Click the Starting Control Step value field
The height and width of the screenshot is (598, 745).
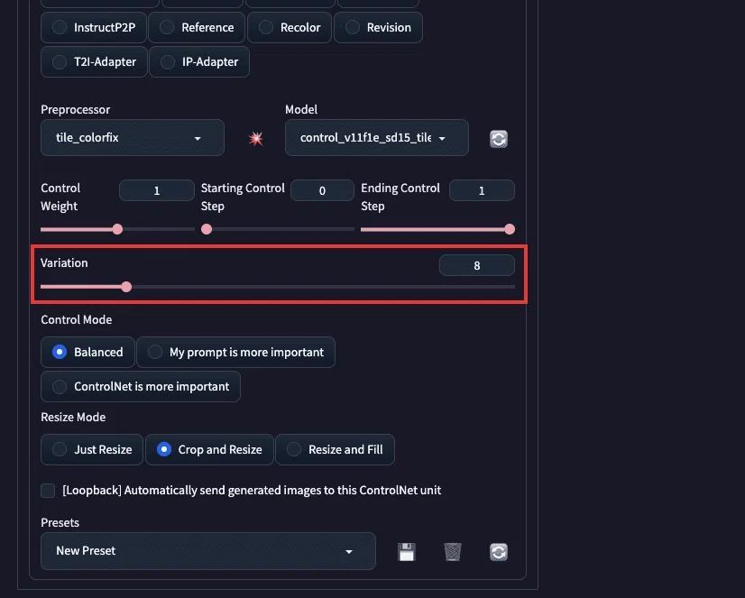322,190
